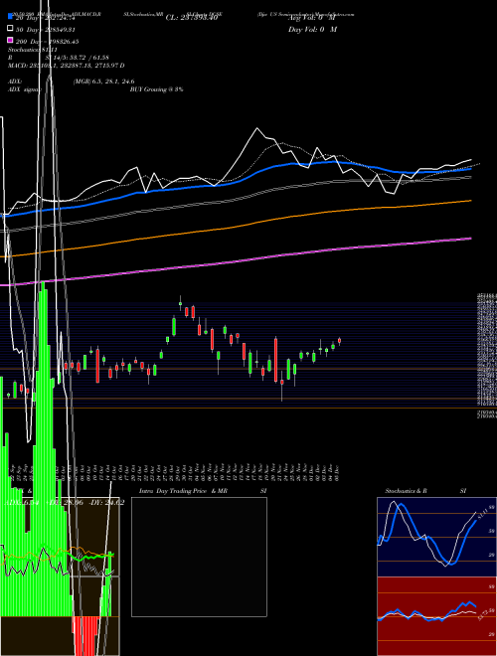Click the latest candlestick on the price chart
497x656 pixels.
[339, 341]
